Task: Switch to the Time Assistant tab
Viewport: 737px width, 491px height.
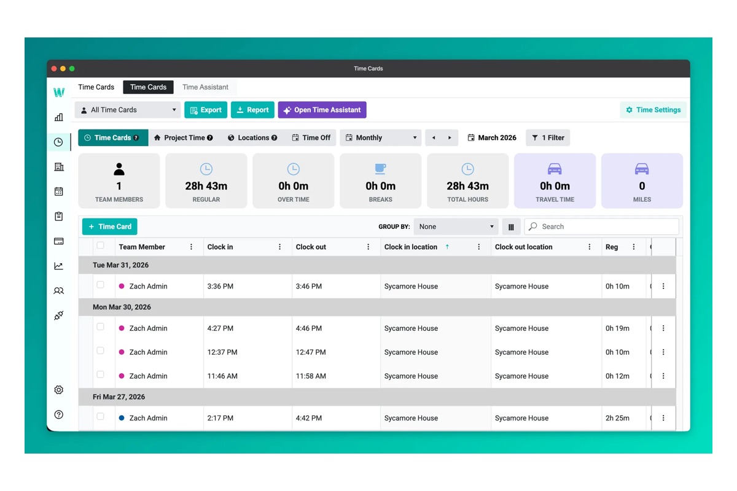Action: [x=205, y=87]
